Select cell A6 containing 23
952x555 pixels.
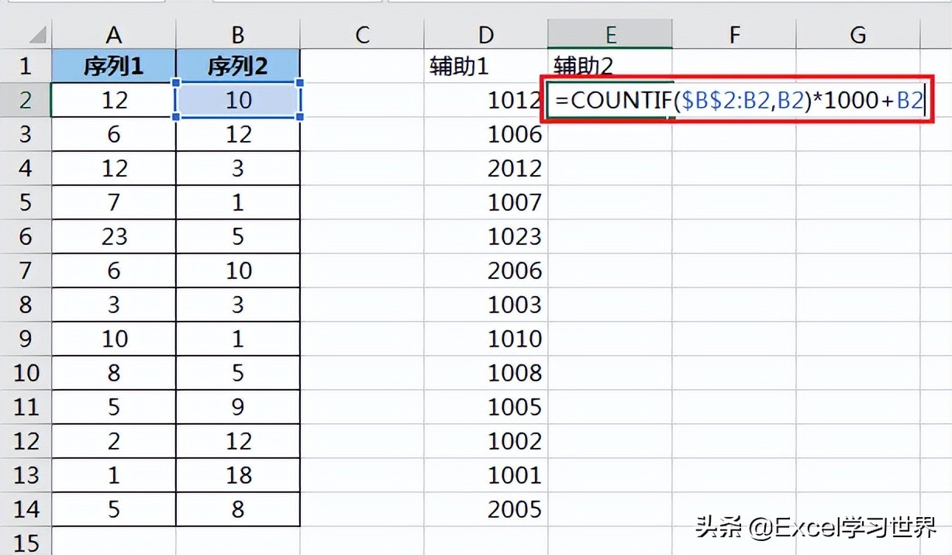[114, 236]
